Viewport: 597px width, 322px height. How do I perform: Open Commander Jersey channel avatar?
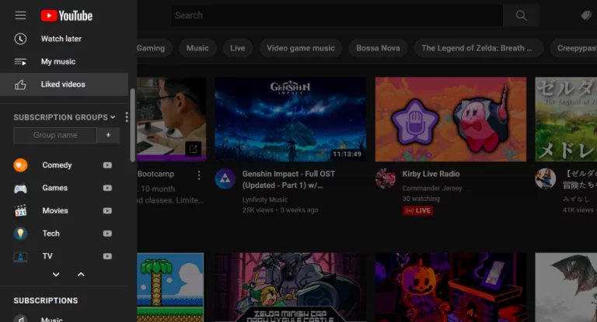(386, 178)
